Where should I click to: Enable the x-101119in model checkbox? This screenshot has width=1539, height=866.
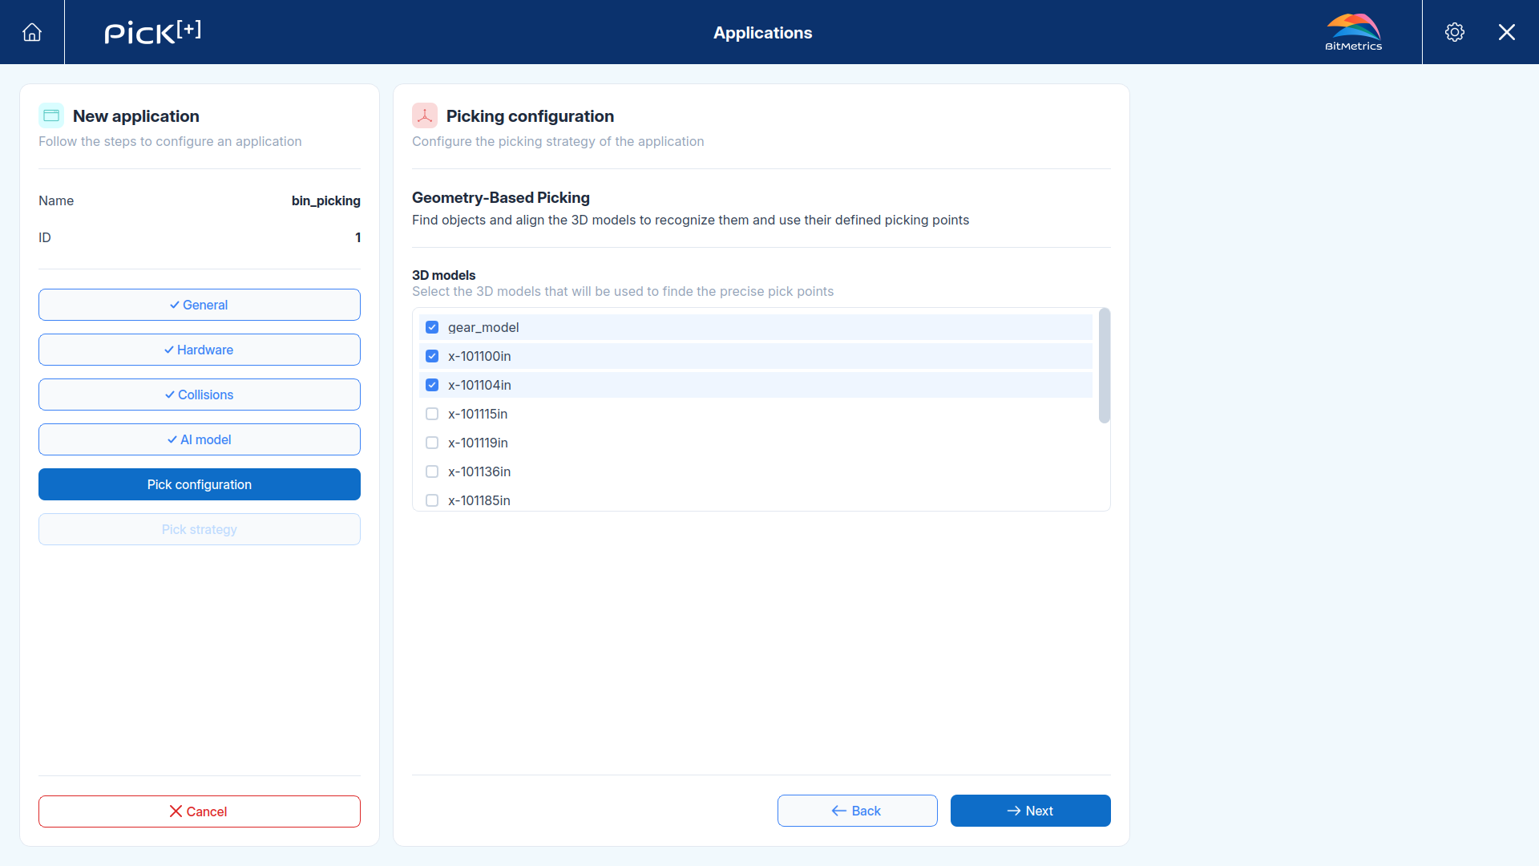pos(432,443)
